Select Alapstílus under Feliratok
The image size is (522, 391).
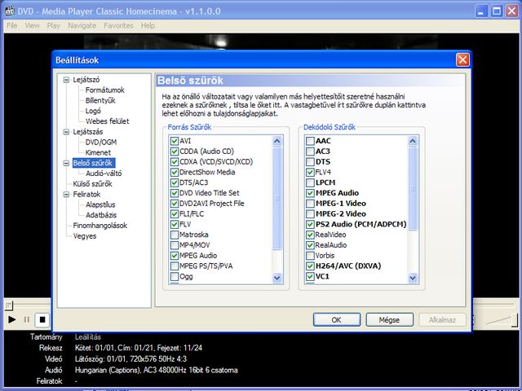click(100, 204)
